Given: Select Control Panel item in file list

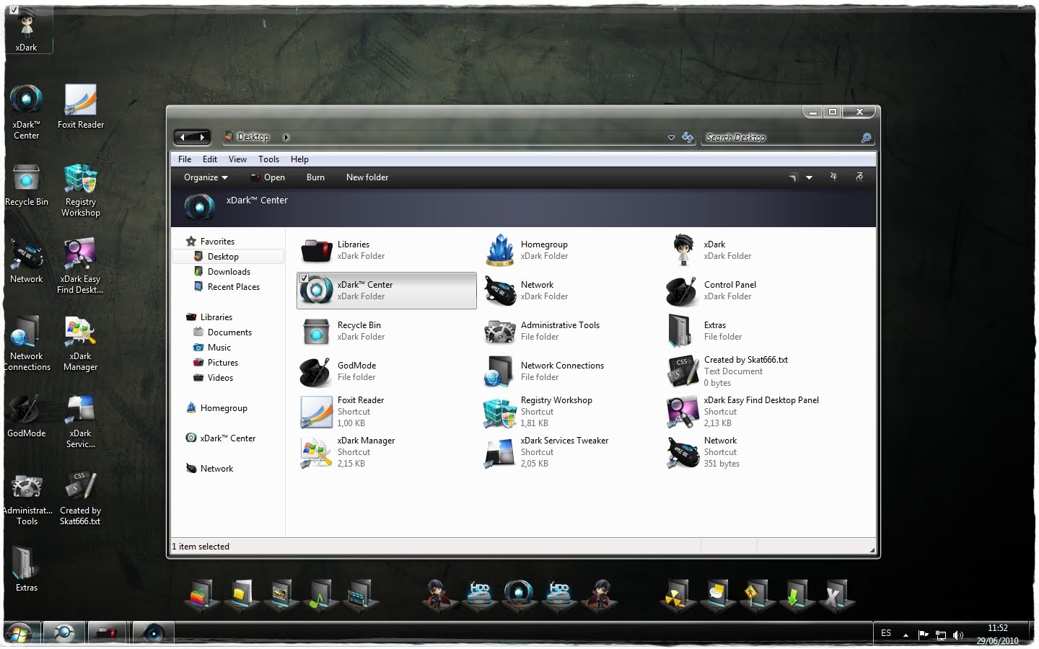Looking at the screenshot, I should [x=711, y=291].
